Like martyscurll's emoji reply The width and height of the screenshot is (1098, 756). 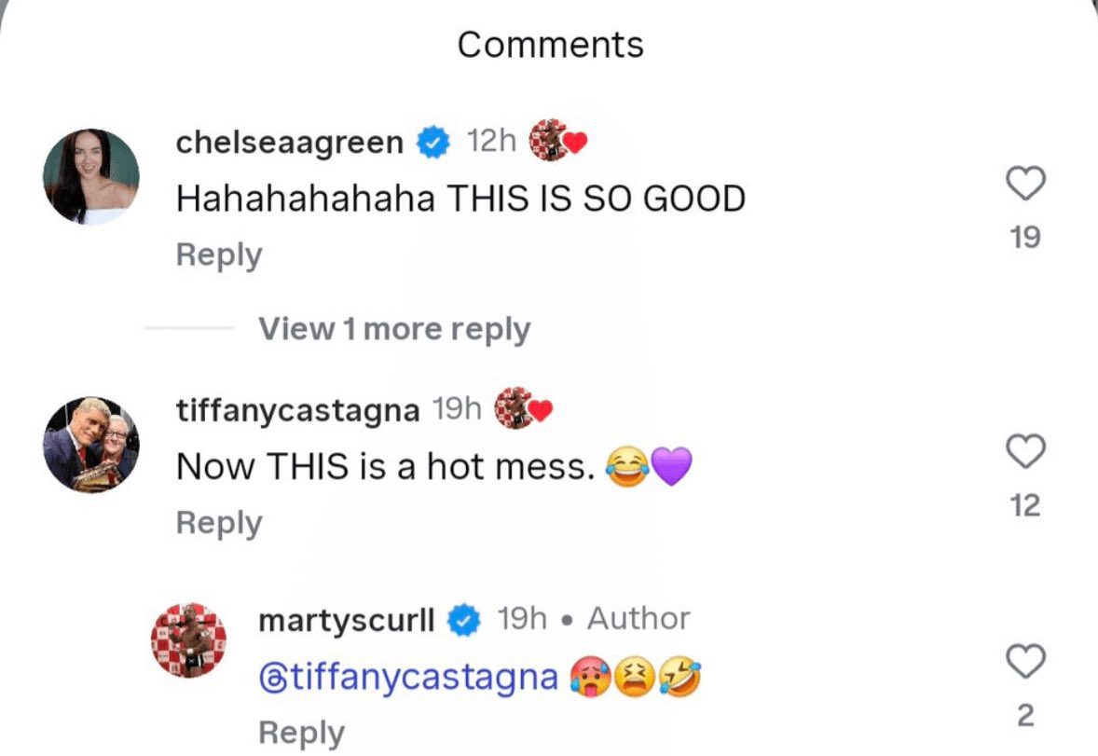(1025, 663)
